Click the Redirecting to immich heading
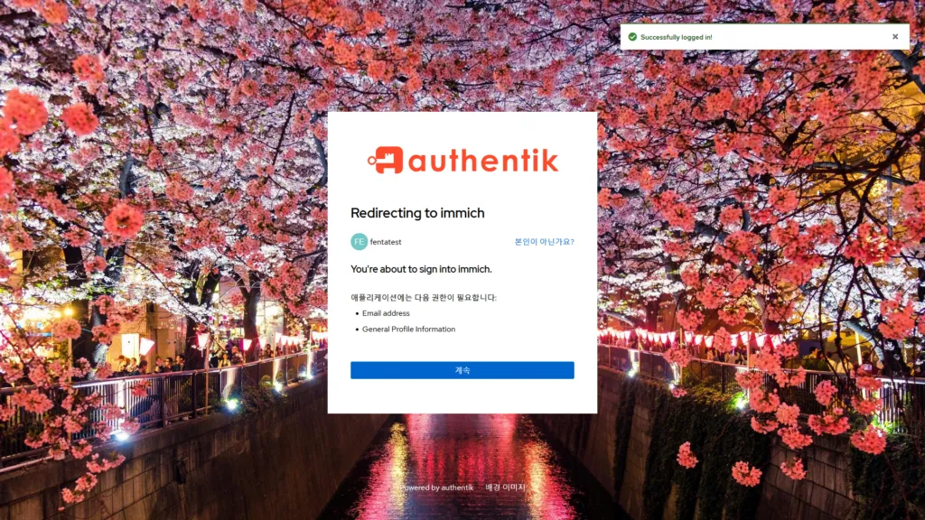 point(417,213)
